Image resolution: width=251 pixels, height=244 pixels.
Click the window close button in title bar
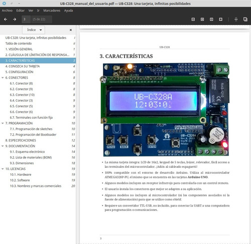[5, 4]
